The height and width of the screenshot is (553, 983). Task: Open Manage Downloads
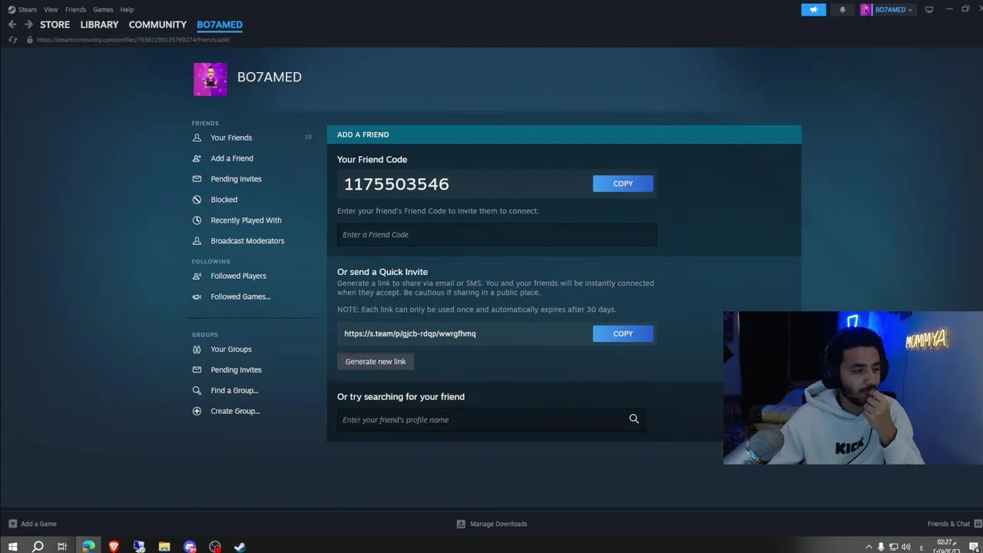point(491,524)
